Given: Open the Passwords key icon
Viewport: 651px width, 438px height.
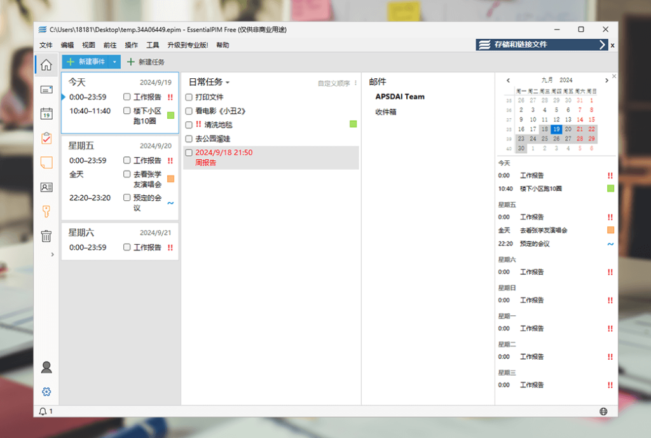Looking at the screenshot, I should click(x=46, y=211).
